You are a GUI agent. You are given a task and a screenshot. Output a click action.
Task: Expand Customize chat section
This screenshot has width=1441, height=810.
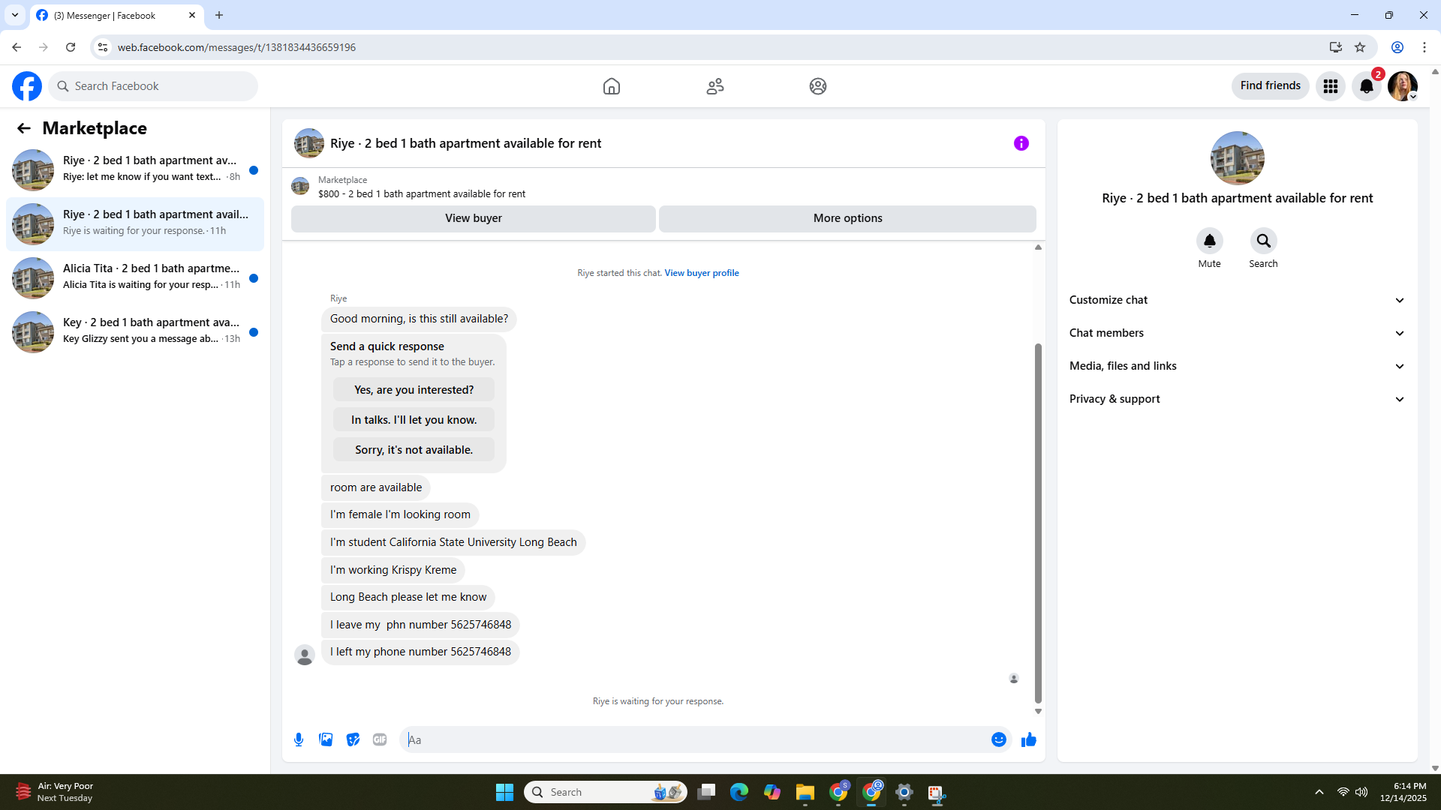(x=1236, y=300)
